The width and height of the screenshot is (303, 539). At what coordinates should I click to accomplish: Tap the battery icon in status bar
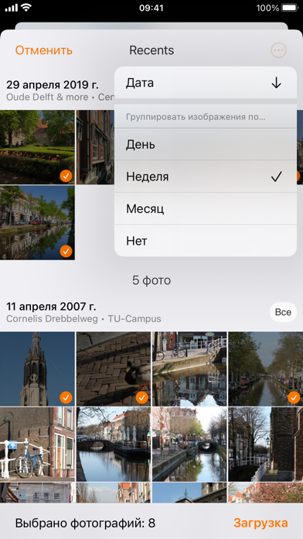coord(290,8)
